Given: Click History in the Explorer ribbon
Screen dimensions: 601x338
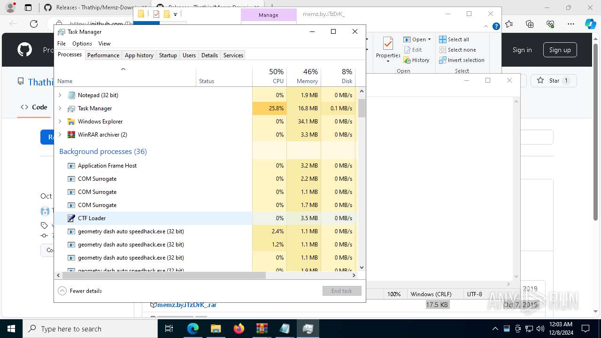Looking at the screenshot, I should pos(416,60).
